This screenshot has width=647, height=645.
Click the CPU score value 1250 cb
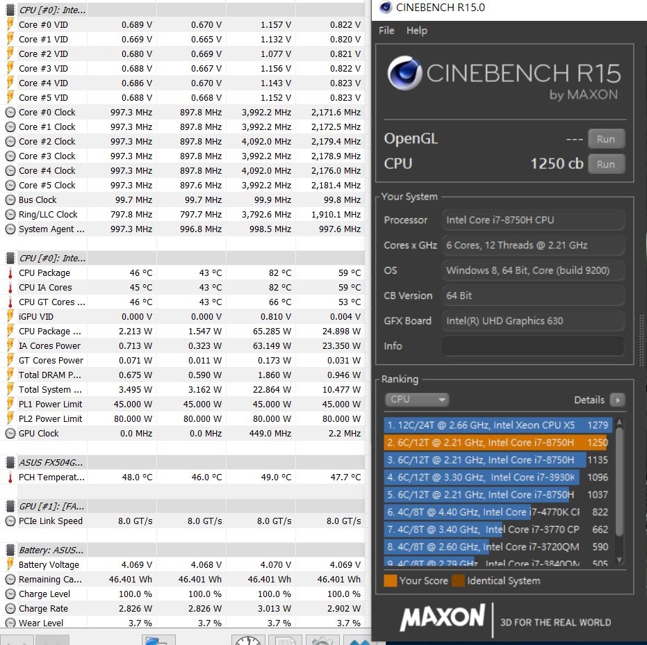pos(557,164)
